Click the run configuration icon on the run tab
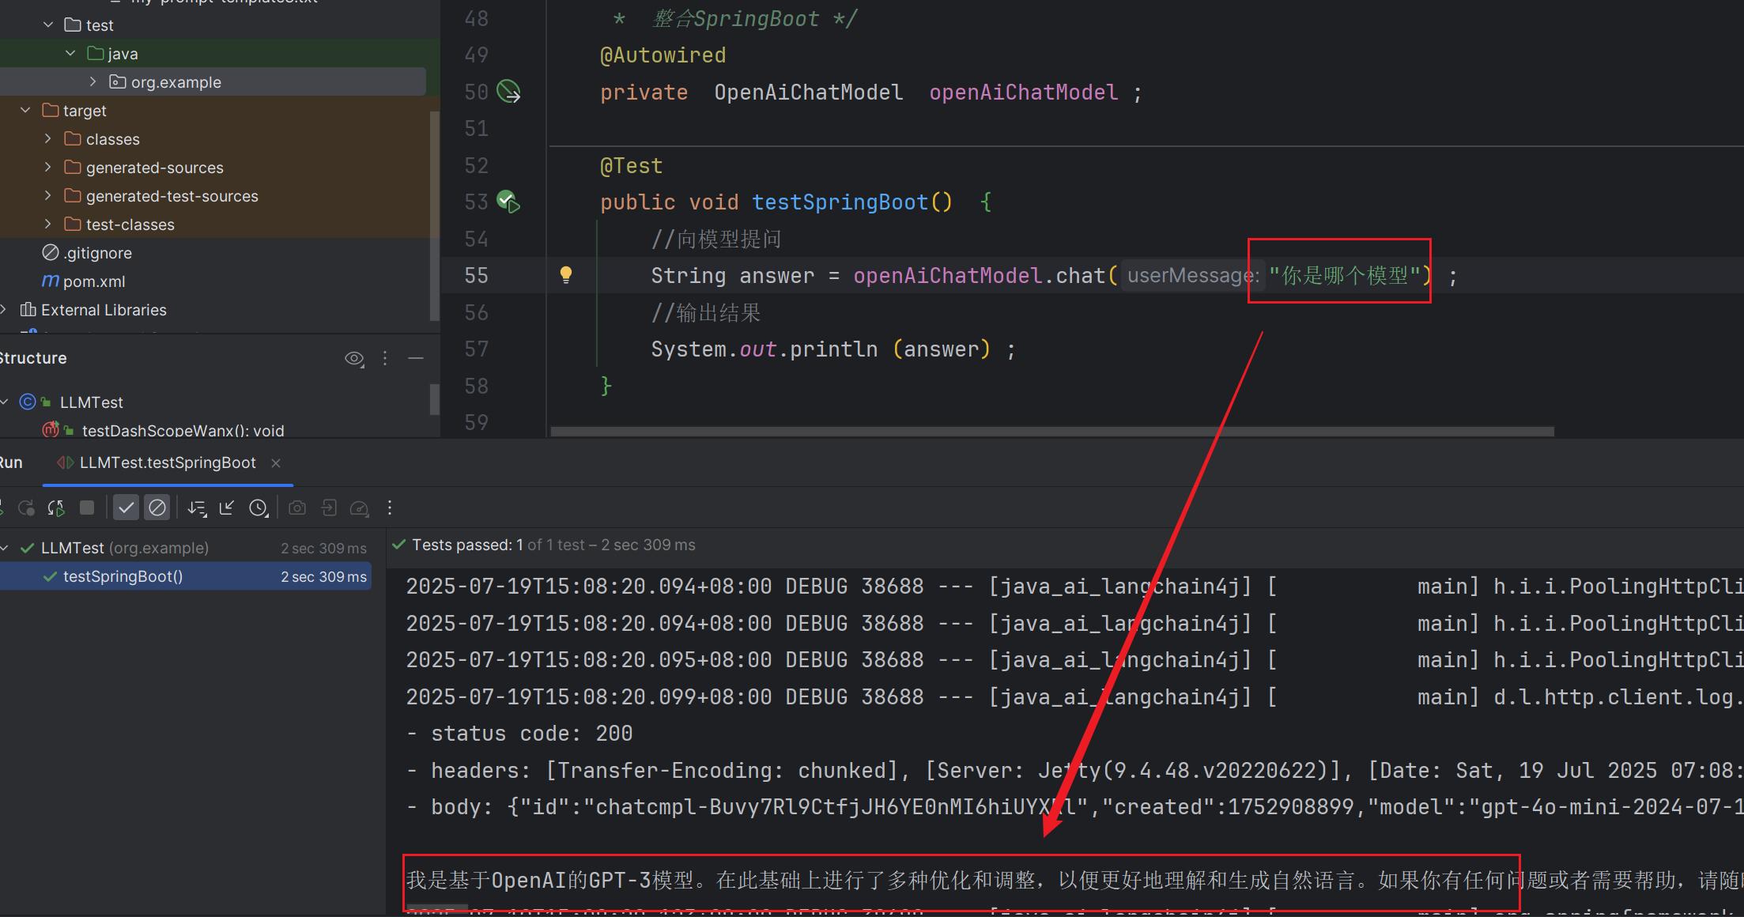Image resolution: width=1744 pixels, height=917 pixels. coord(66,462)
